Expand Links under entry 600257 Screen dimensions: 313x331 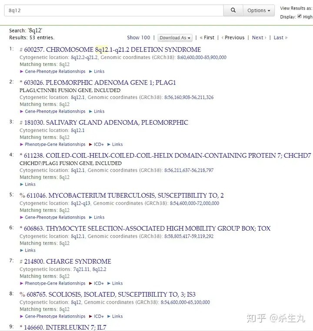97,71
